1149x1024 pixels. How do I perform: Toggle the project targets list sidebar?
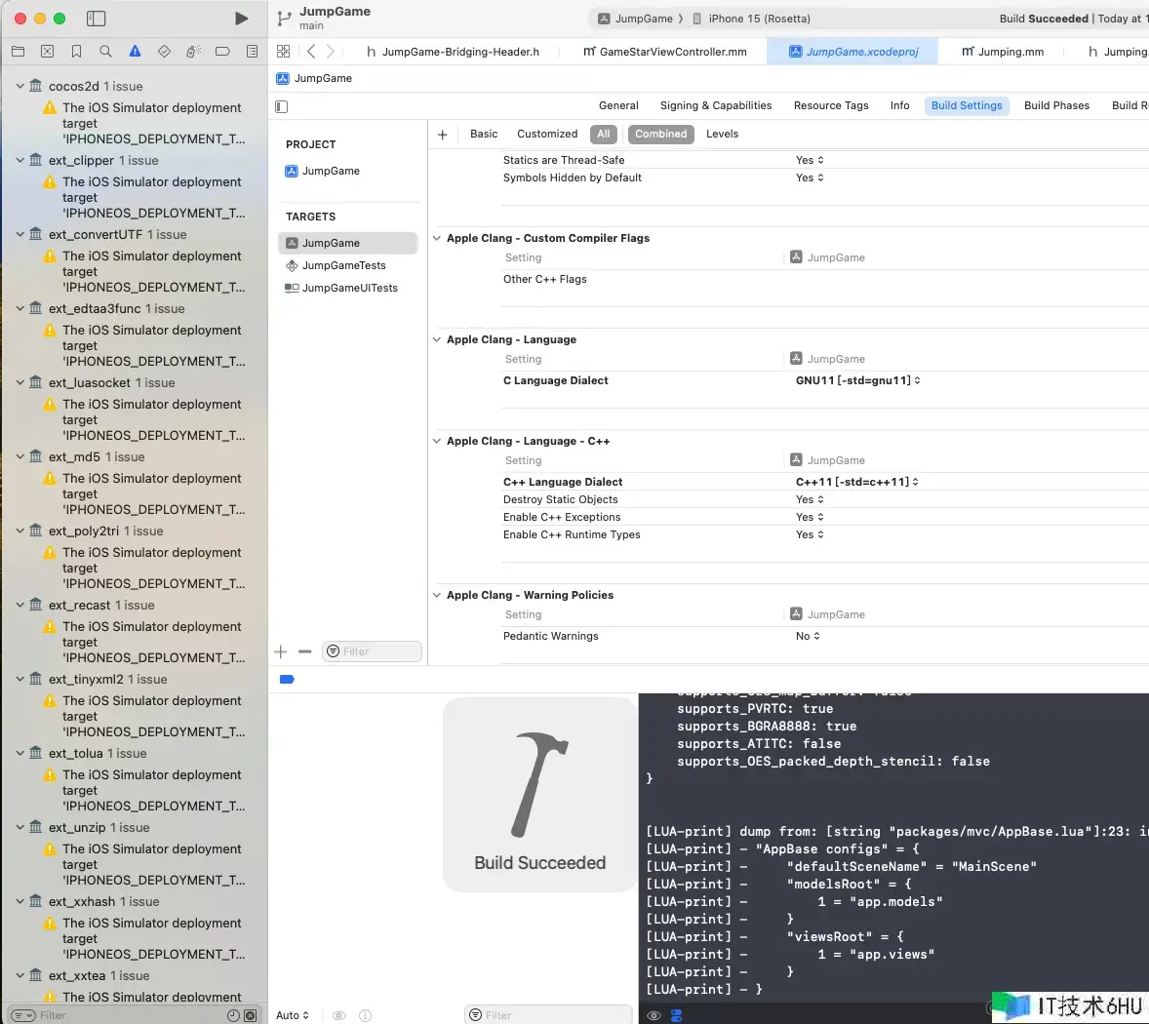(x=281, y=107)
